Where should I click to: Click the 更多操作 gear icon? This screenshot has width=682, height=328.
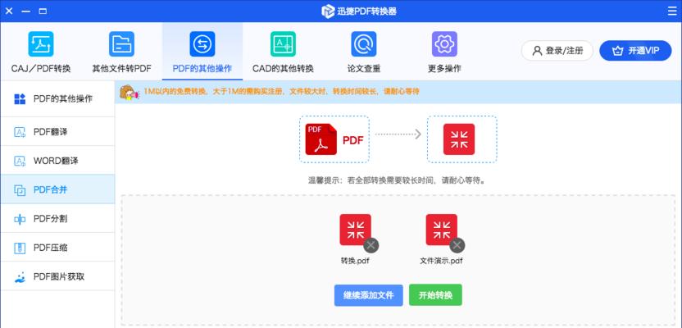(444, 44)
